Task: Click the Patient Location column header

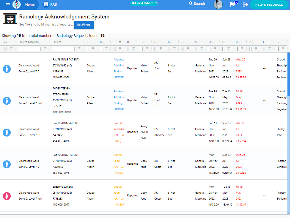Action: pyautogui.click(x=29, y=42)
